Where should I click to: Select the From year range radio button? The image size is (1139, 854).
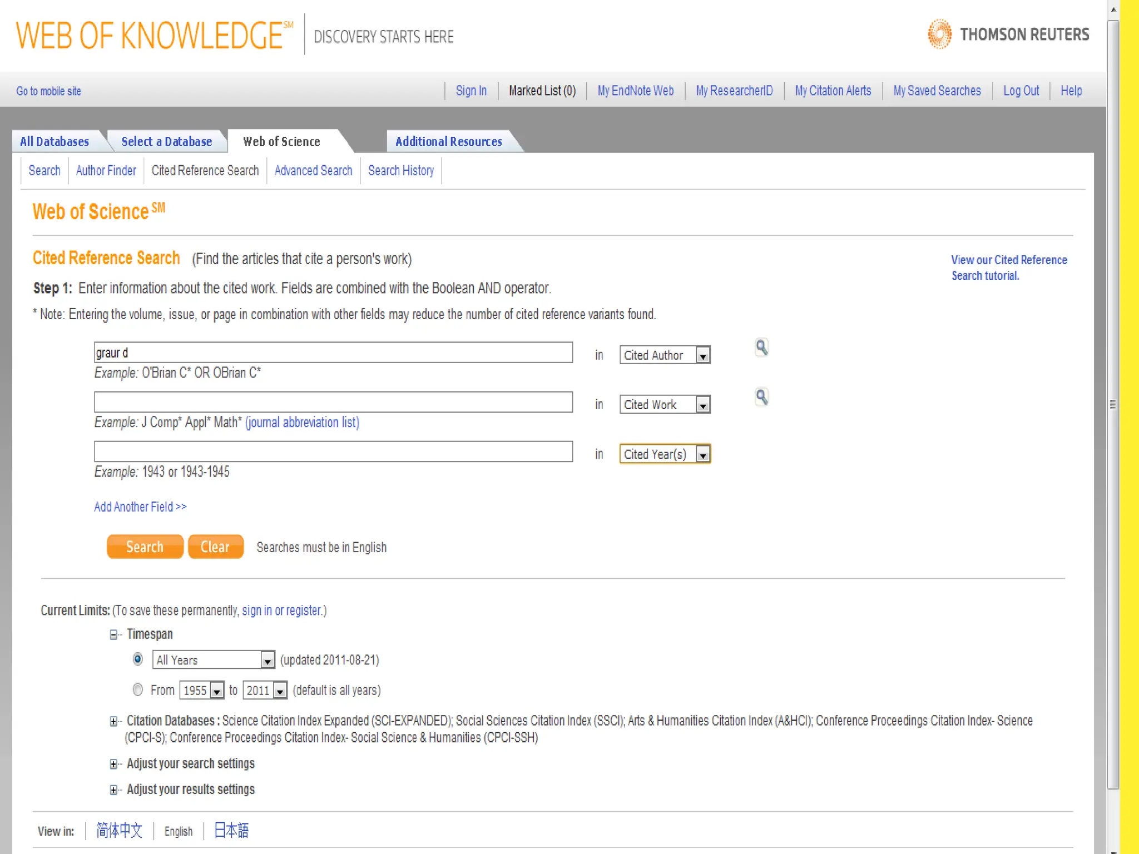tap(138, 690)
